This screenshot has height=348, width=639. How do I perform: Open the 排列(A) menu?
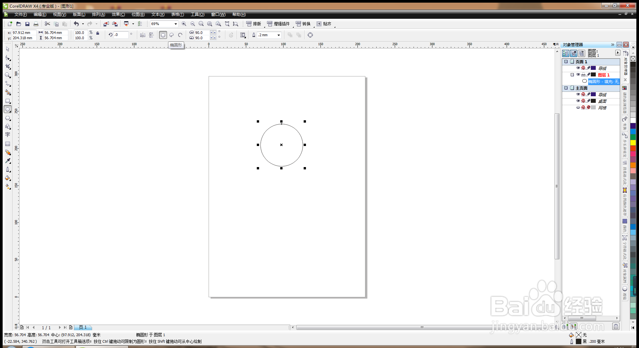[x=98, y=14]
